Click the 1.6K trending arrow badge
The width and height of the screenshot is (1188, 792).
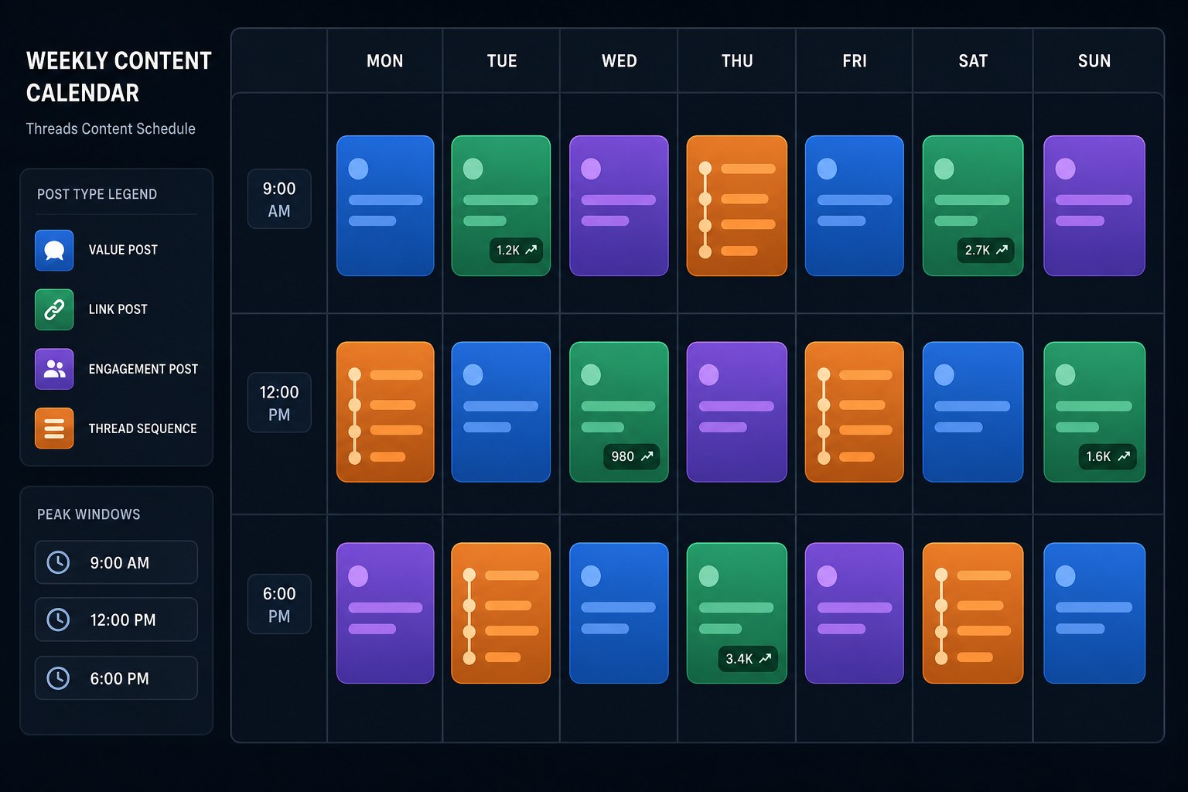coord(1108,456)
